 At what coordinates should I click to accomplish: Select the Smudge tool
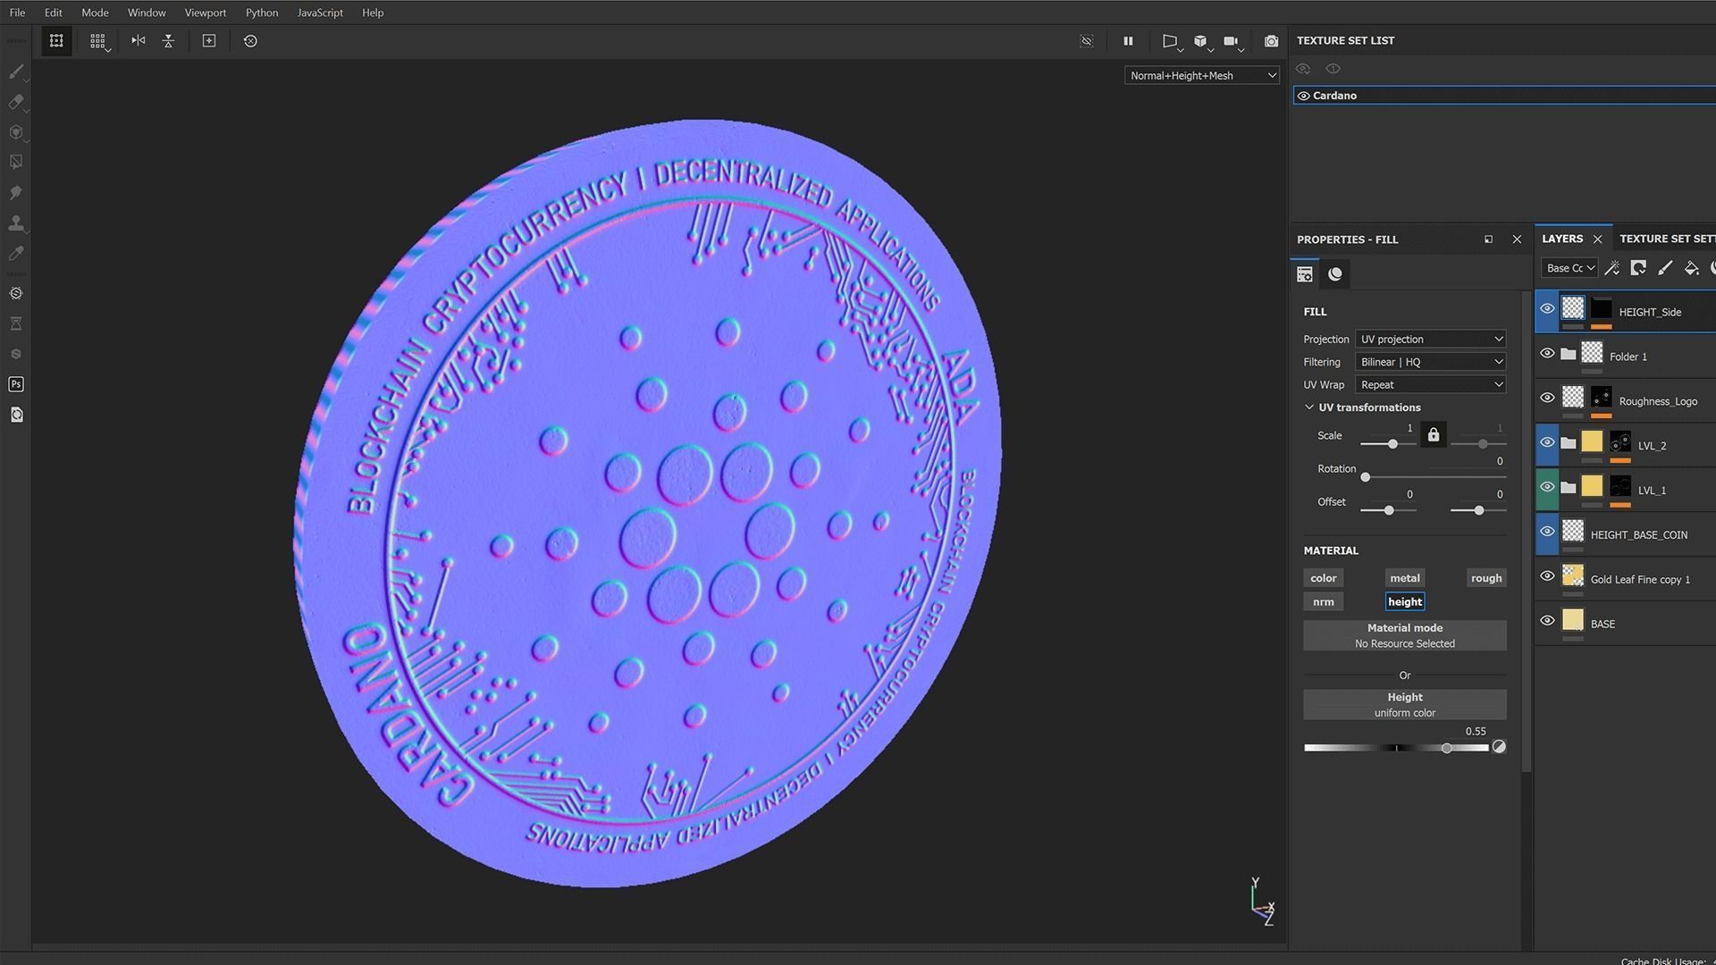(16, 193)
